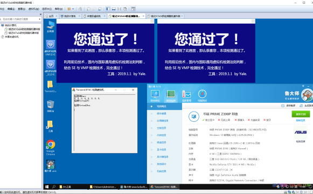Click the send Ctrl+Alt+Del toolbar icon
Viewport: 313px width, 194px height.
(x=80, y=9)
